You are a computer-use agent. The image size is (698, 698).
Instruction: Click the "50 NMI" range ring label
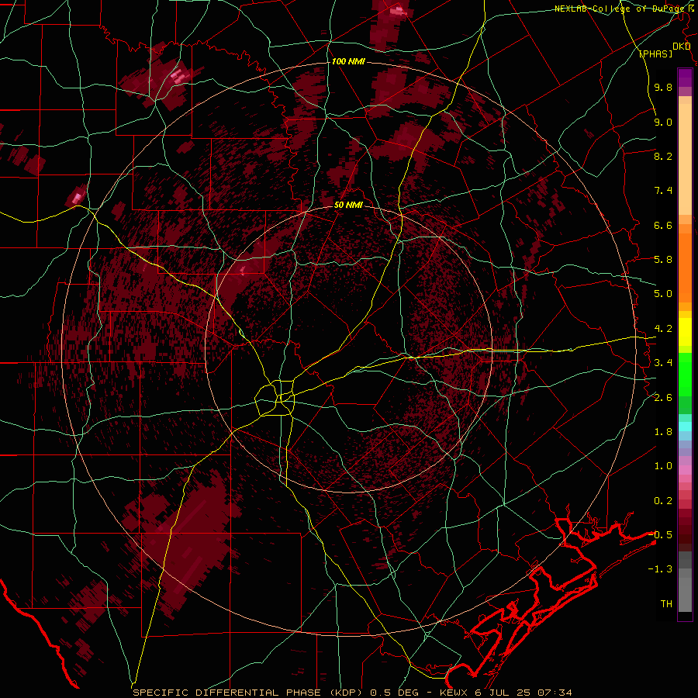point(348,205)
